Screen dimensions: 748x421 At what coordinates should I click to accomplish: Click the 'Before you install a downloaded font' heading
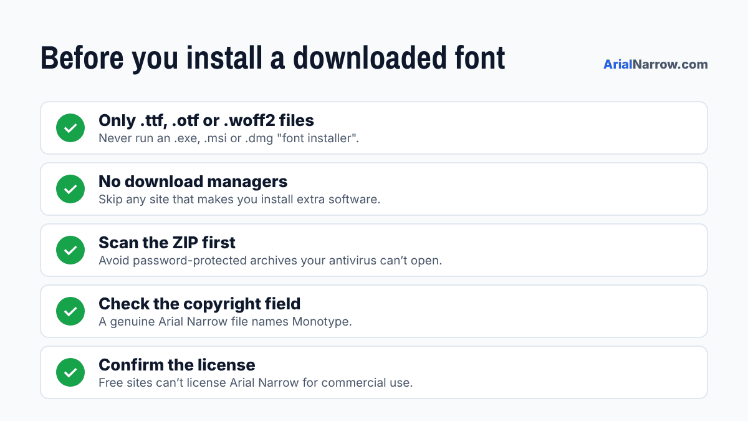pyautogui.click(x=273, y=58)
